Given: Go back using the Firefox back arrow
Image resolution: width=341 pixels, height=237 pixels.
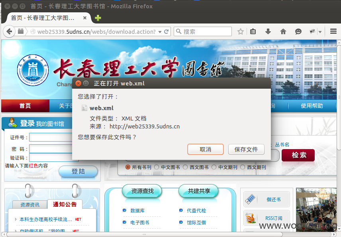Looking at the screenshot, I should pos(9,32).
